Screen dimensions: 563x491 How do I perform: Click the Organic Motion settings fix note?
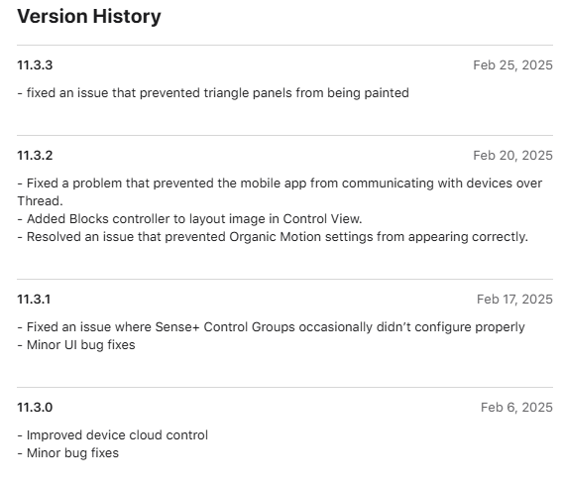273,237
